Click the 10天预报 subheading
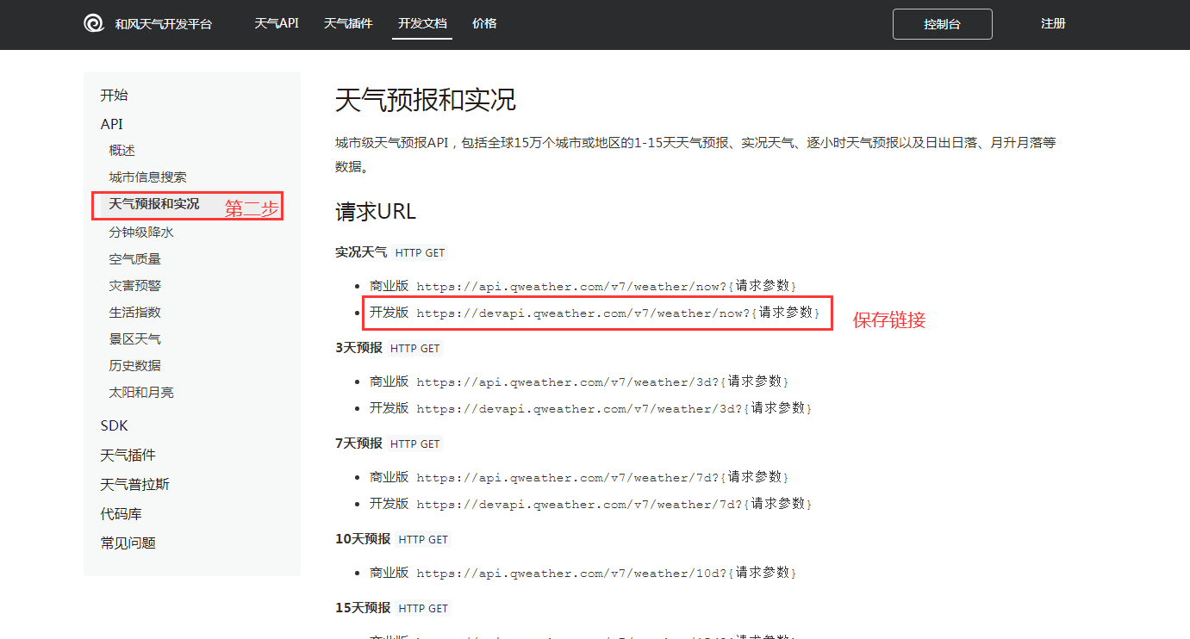The width and height of the screenshot is (1190, 639). (x=363, y=539)
